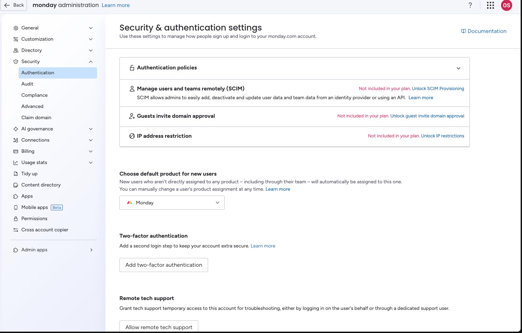Expand the Directory section chevron
This screenshot has height=333, width=522.
point(91,50)
